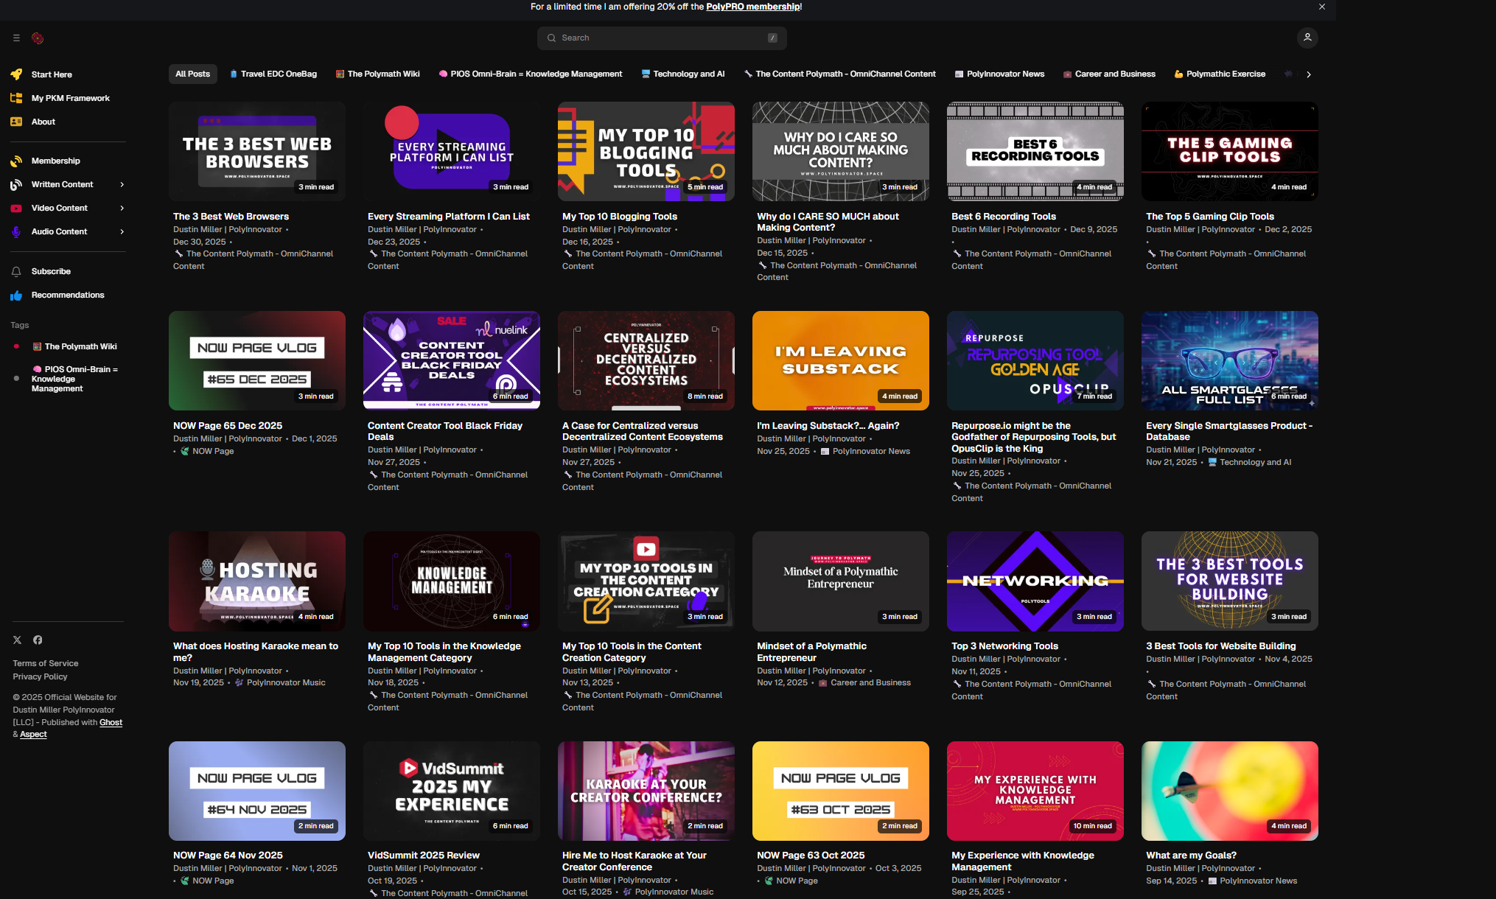
Task: Switch to Technology and AI tab
Action: tap(683, 74)
